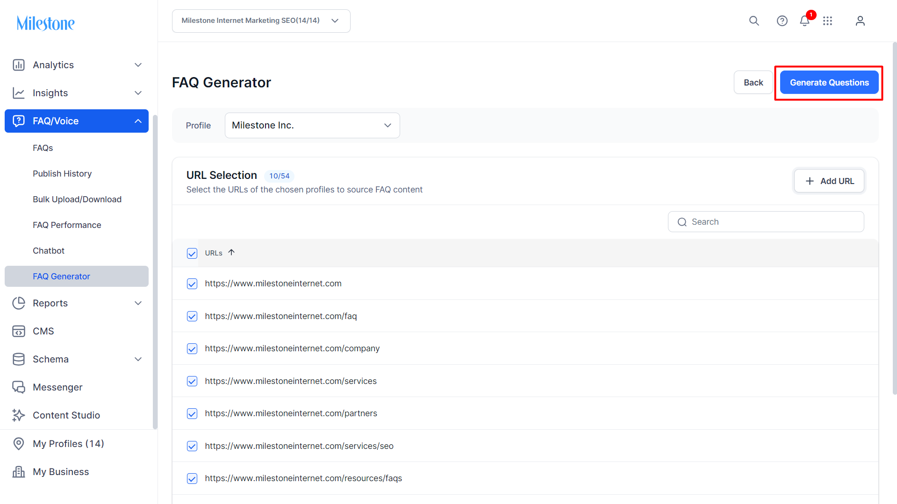
Task: Click the 10/54 URL count badge
Action: click(x=279, y=176)
